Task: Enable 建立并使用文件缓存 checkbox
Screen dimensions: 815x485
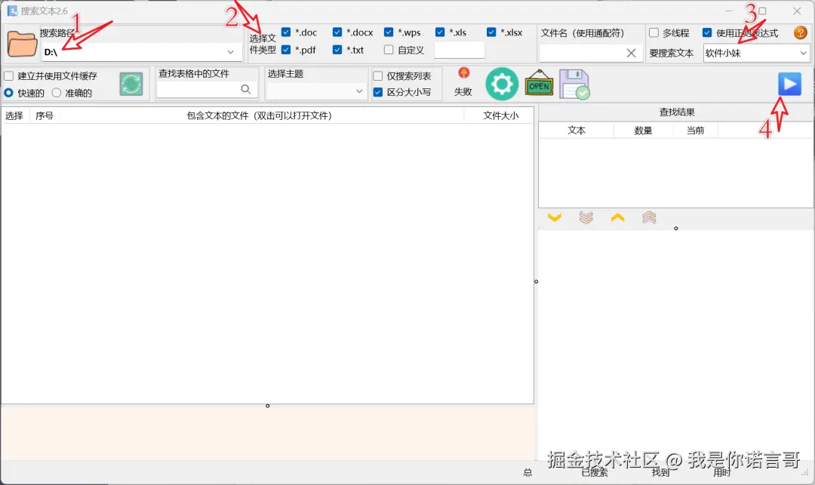Action: tap(9, 76)
